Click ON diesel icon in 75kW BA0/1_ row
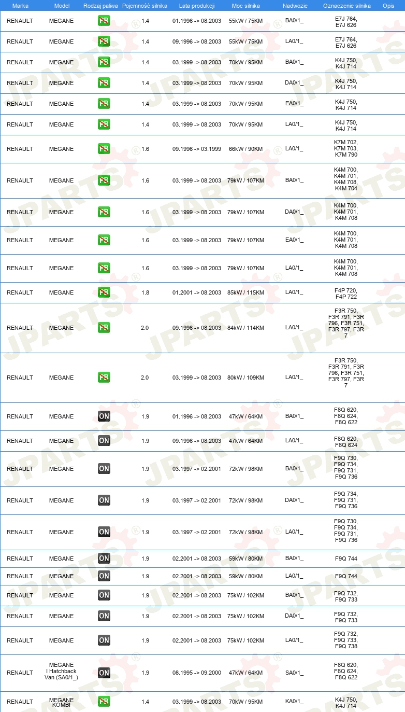 point(104,595)
